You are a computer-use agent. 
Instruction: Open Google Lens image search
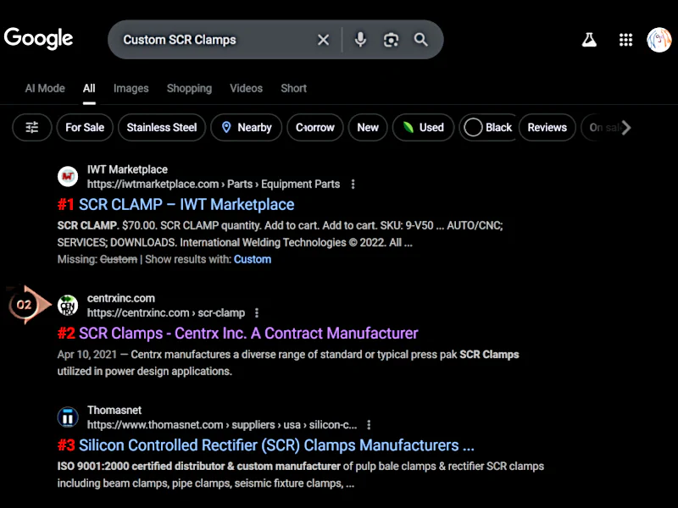click(x=391, y=40)
